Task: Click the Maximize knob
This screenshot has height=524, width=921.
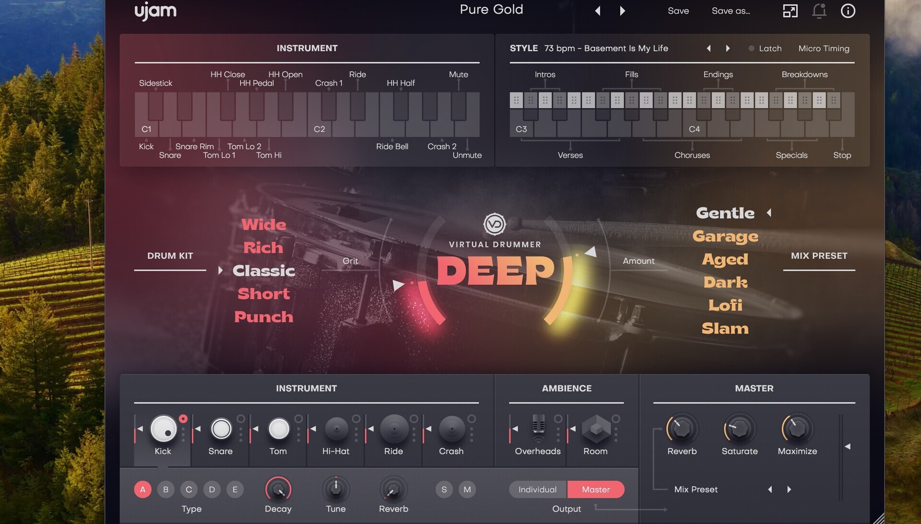Action: click(x=797, y=428)
